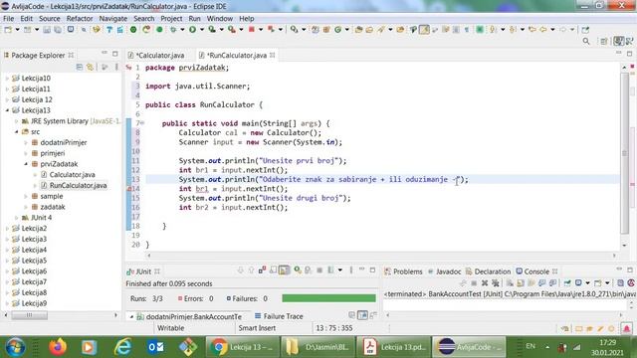
Task: Maximize the editor area
Action: 629,54
